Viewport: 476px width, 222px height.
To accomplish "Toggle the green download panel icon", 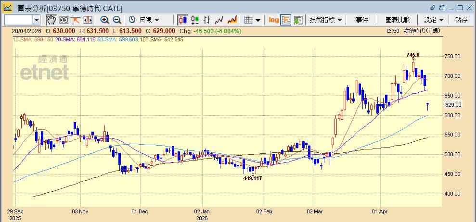I will (298, 20).
